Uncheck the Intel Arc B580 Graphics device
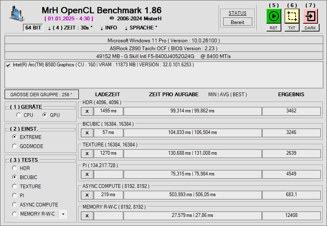The image size is (327, 226). [x=8, y=65]
